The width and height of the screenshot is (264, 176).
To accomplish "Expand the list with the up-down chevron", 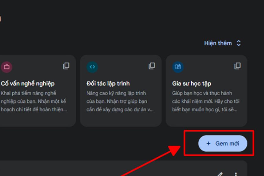I will pyautogui.click(x=239, y=43).
